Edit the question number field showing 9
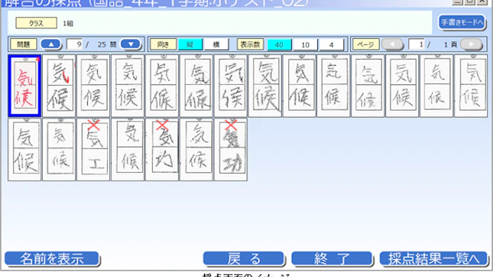Screen dimensions: 493x277 click(75, 45)
